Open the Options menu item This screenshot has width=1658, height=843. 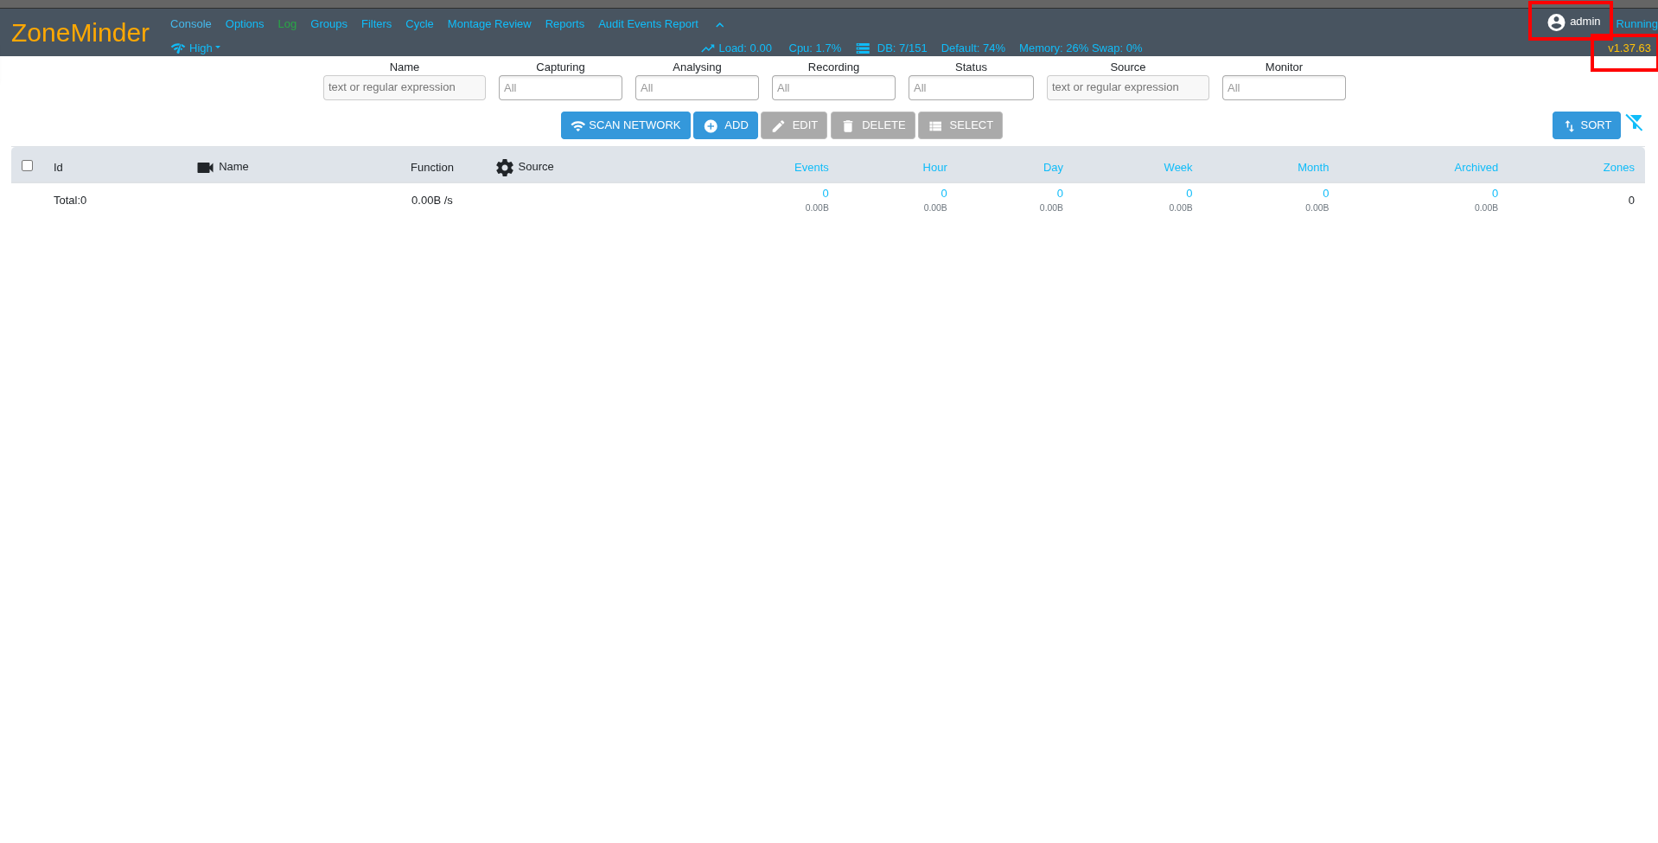245,24
